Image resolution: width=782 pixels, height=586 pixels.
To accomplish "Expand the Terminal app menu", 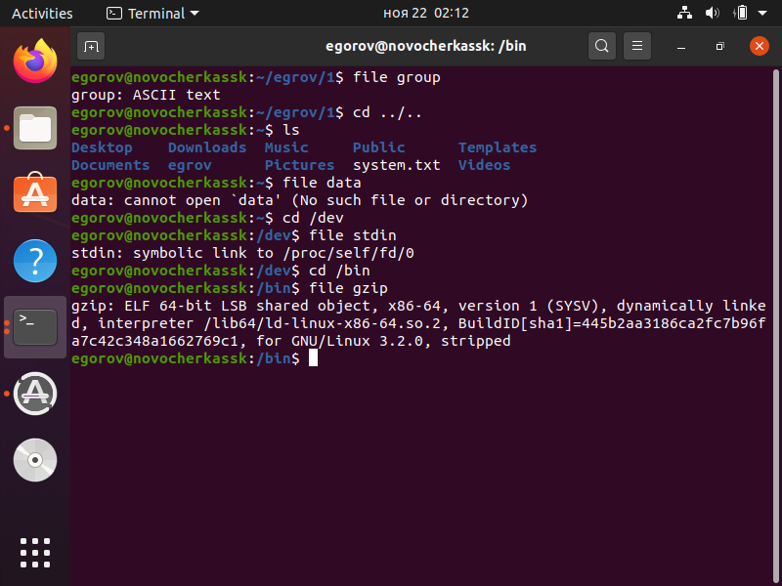I will point(152,14).
